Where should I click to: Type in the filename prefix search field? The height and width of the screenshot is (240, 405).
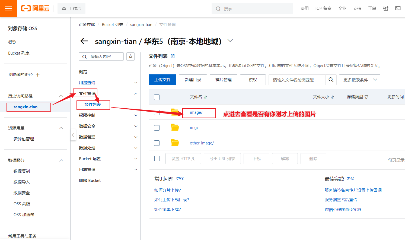point(296,80)
